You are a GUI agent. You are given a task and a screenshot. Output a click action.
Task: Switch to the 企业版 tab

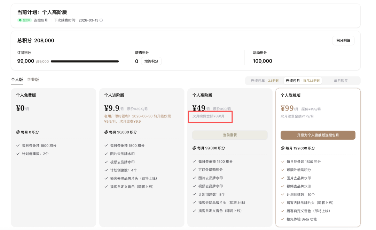[33, 80]
